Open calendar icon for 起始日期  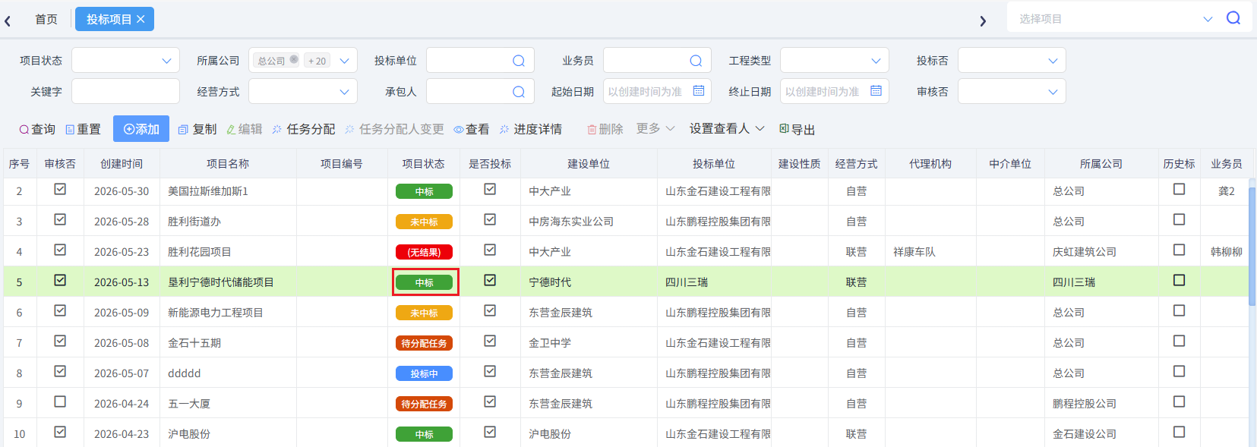699,91
